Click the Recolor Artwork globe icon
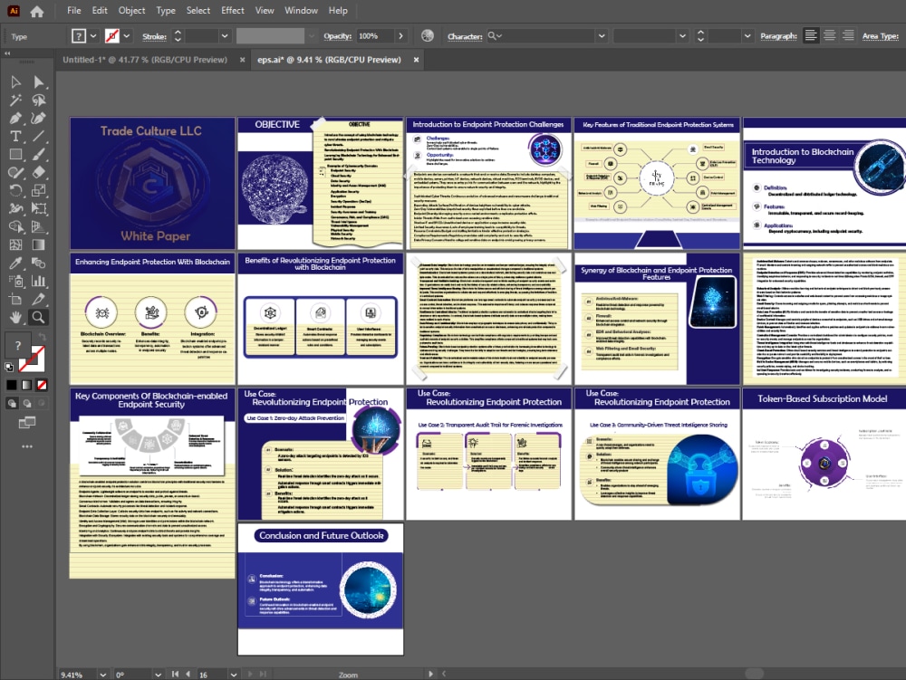 [428, 36]
